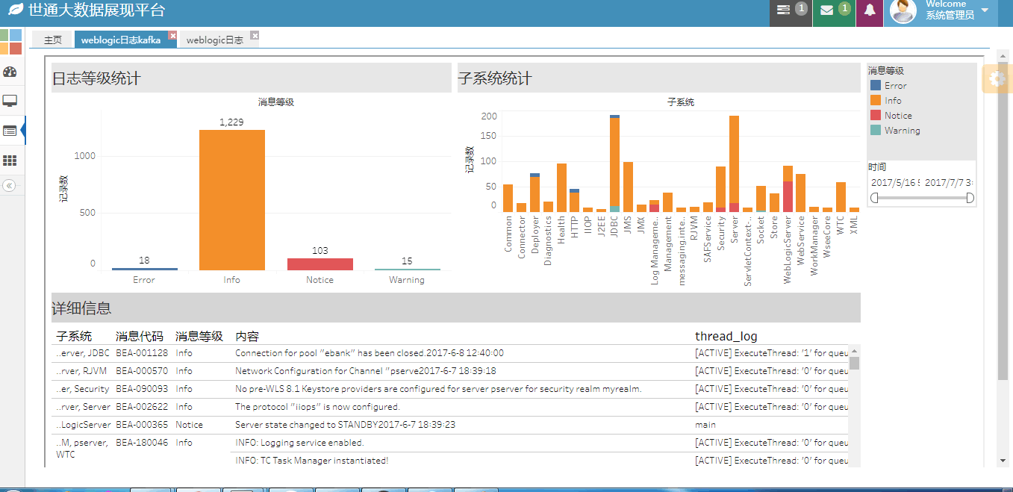This screenshot has width=1013, height=492.
Task: Close the weblogic日志 tab
Action: point(255,35)
